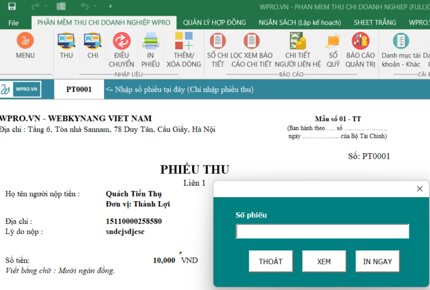Viewport: 430px width, 290px height.
Task: Click the Redo arrow icon
Action: coord(35,6)
